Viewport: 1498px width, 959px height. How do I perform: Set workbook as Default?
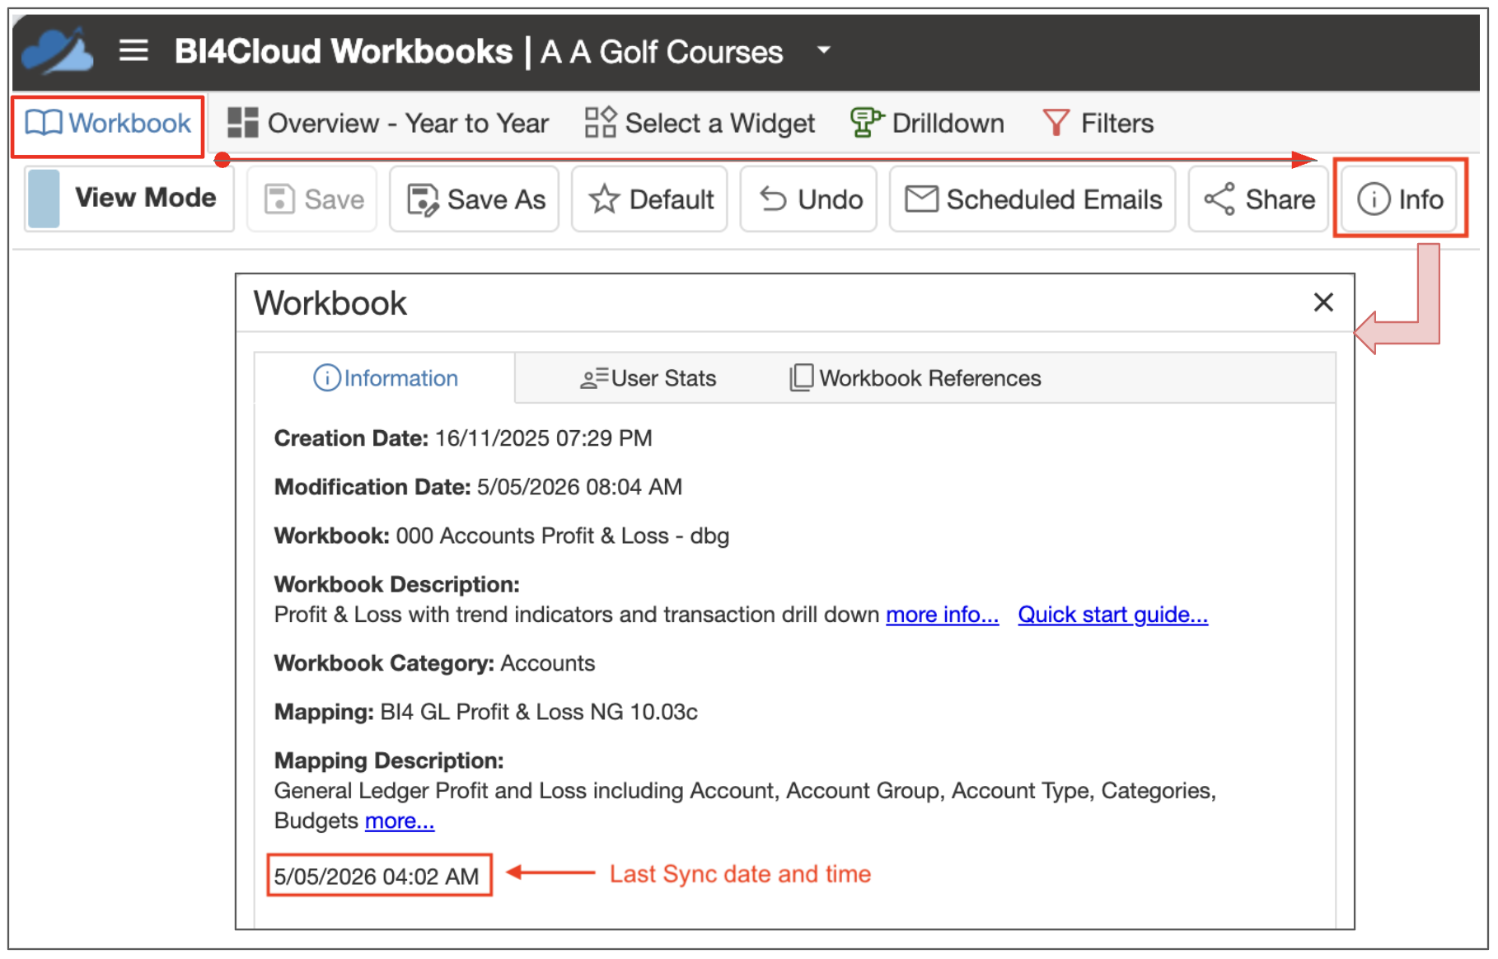[650, 199]
